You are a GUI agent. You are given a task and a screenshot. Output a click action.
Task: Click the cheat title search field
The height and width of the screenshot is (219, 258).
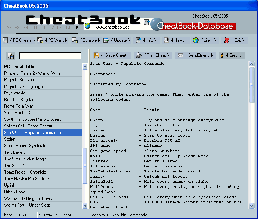coord(50,56)
